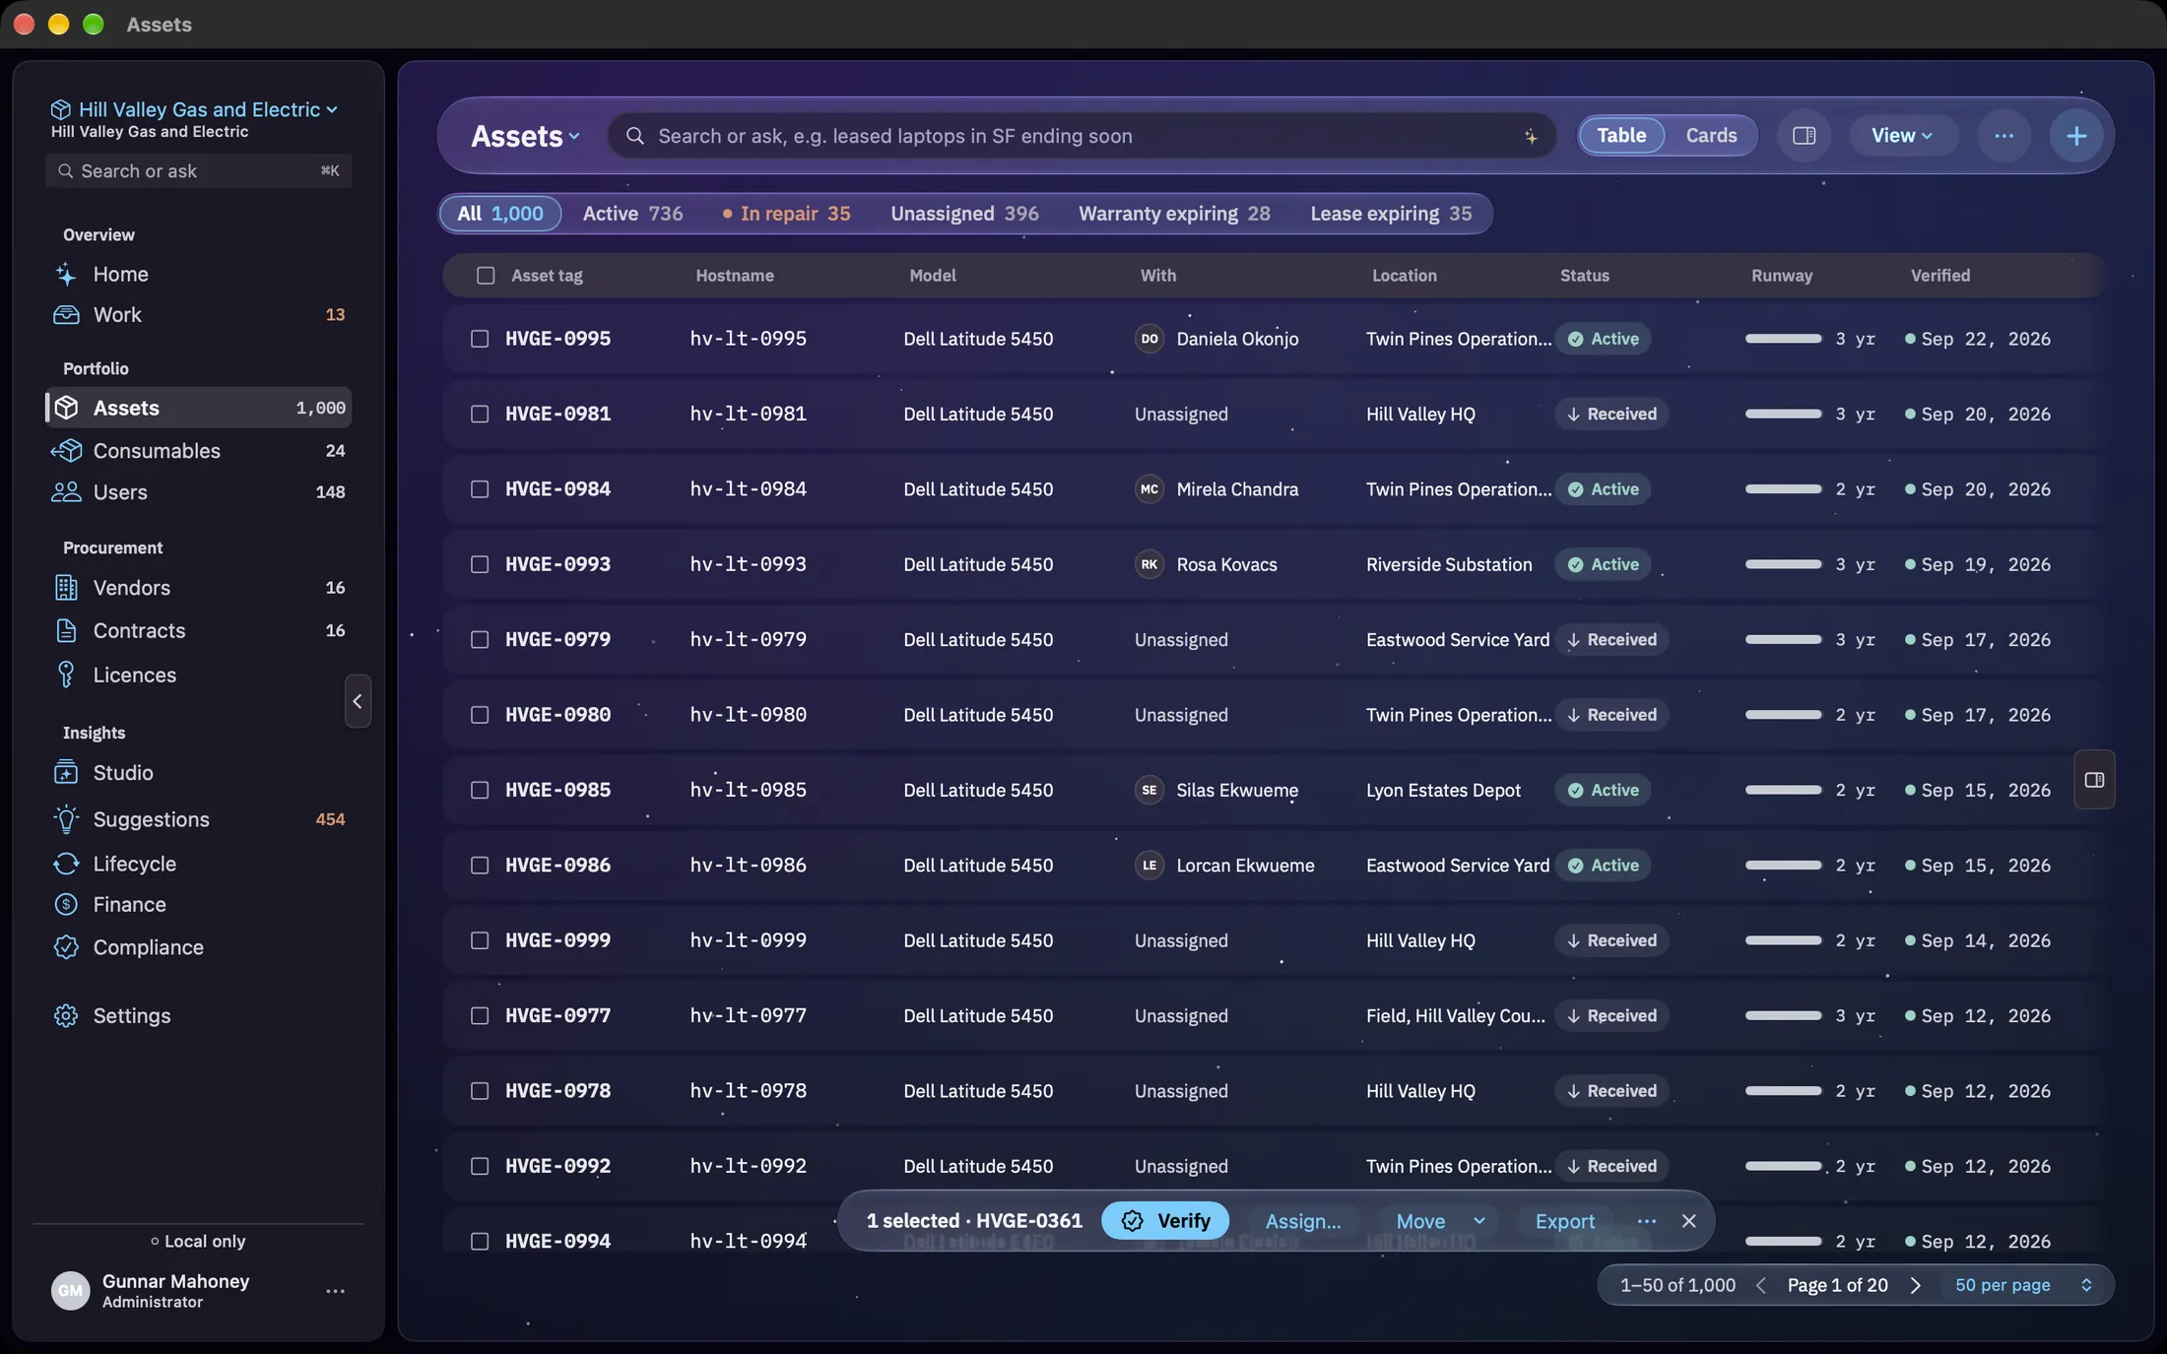Check the box for HVGE-0995
The width and height of the screenshot is (2167, 1354).
[480, 339]
